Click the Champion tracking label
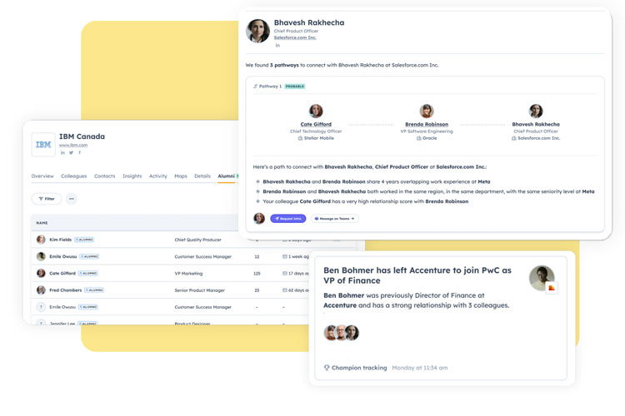This screenshot has height=416, width=625. [x=359, y=368]
